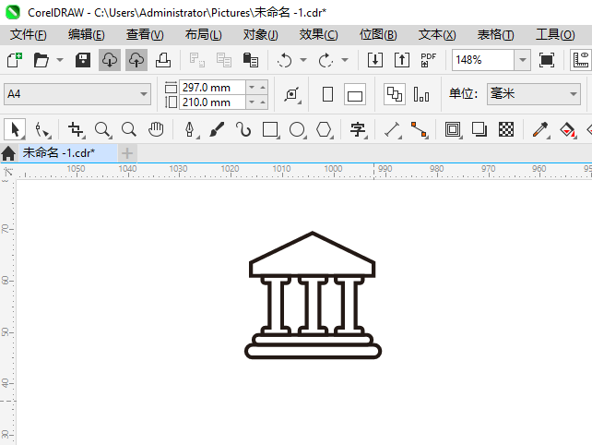Screen dimensions: 592x445
Task: Click the 297.0 mm width field
Action: coord(212,88)
